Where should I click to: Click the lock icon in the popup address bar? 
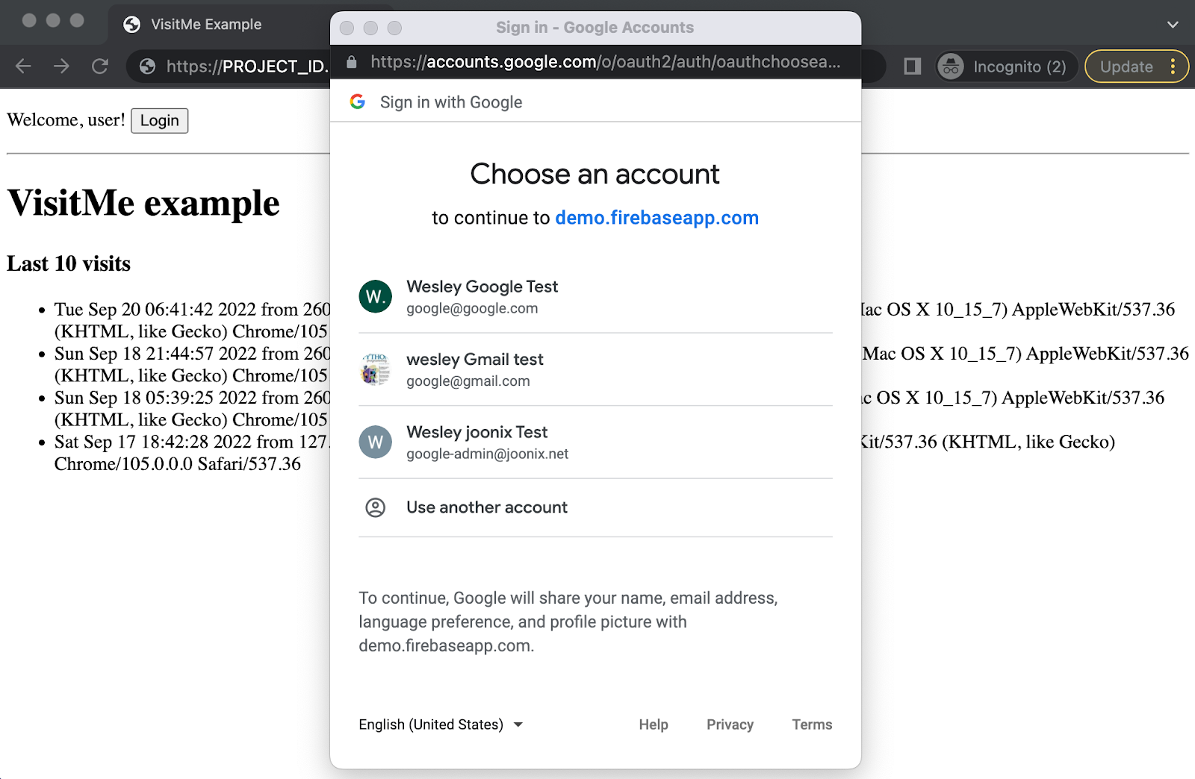(352, 62)
